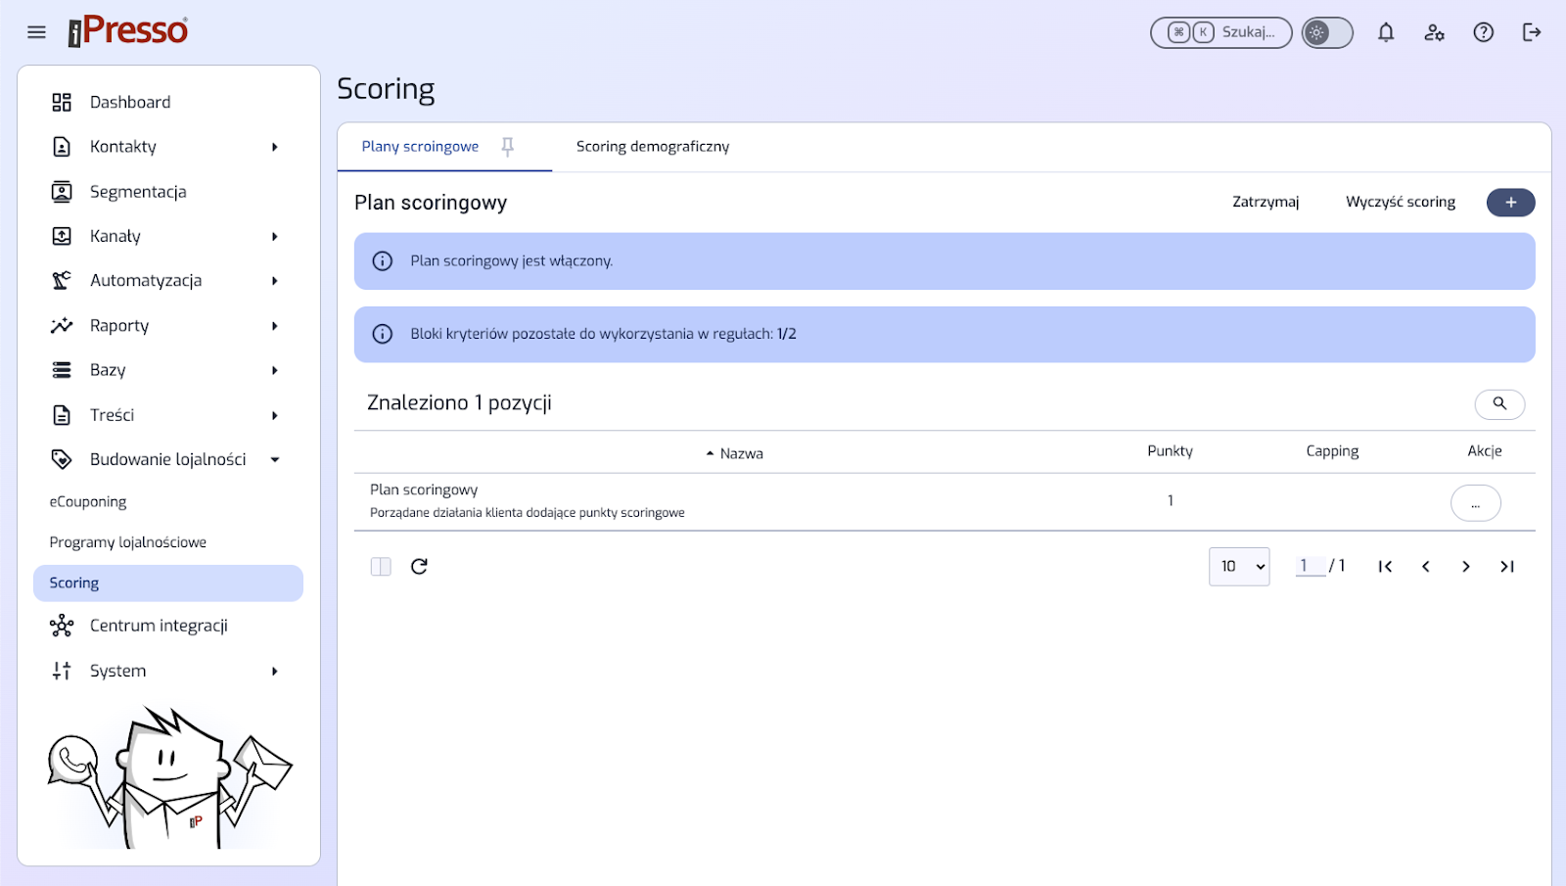This screenshot has height=886, width=1566.
Task: Expand the Kanały submenu arrow
Action: (x=275, y=236)
